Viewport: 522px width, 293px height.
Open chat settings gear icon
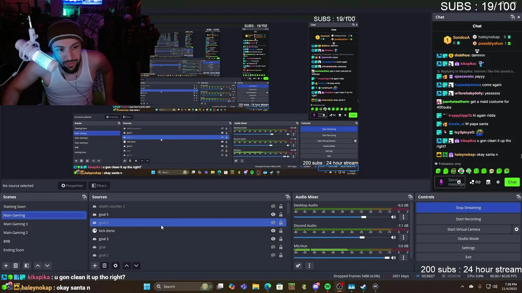[x=498, y=182]
